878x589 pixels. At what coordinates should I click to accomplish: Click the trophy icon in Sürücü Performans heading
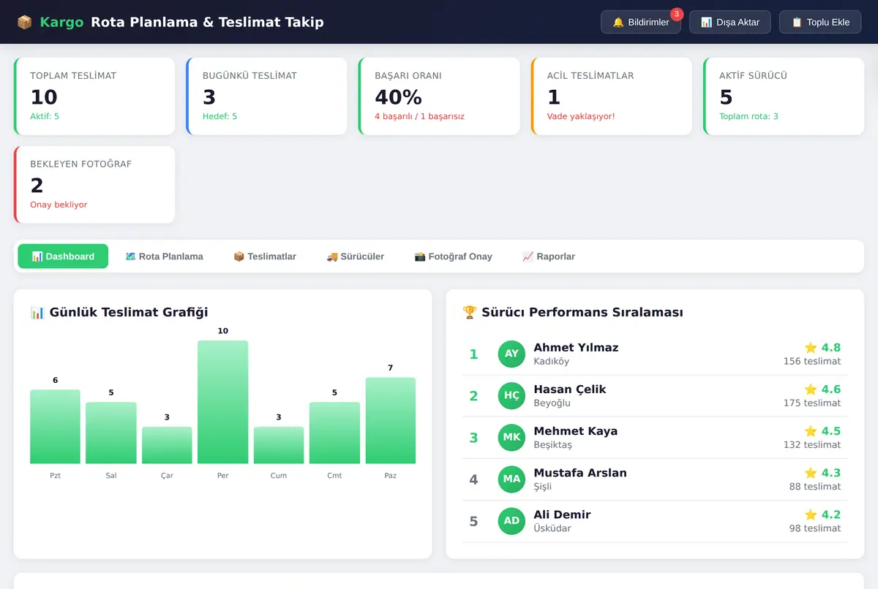click(470, 312)
